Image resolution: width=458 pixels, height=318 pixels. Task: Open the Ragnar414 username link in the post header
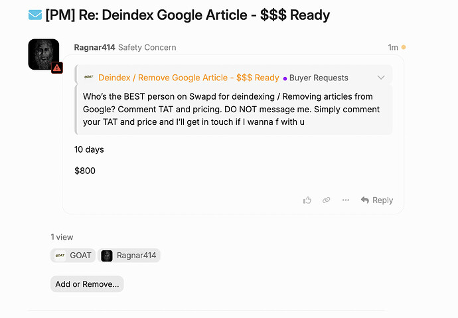pos(94,48)
